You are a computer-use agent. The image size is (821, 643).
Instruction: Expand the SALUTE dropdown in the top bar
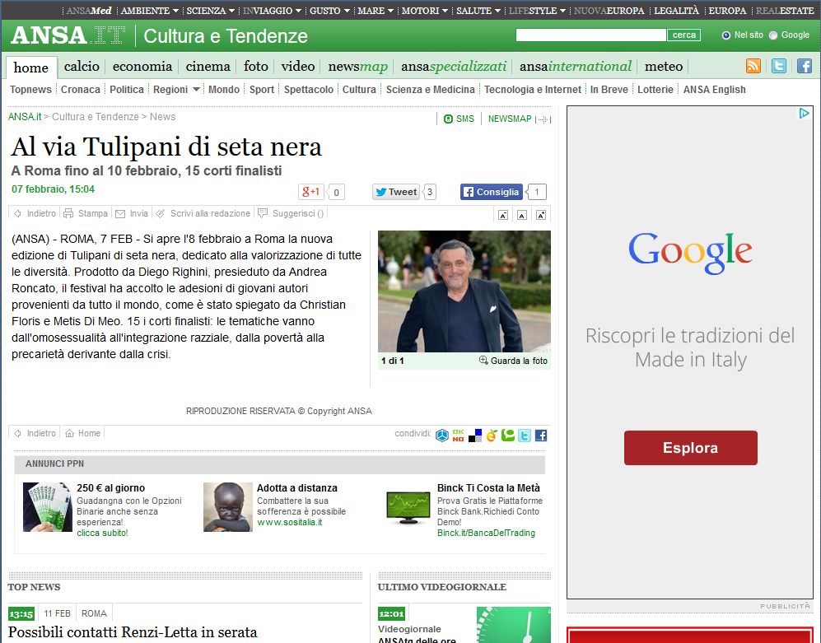pyautogui.click(x=497, y=11)
